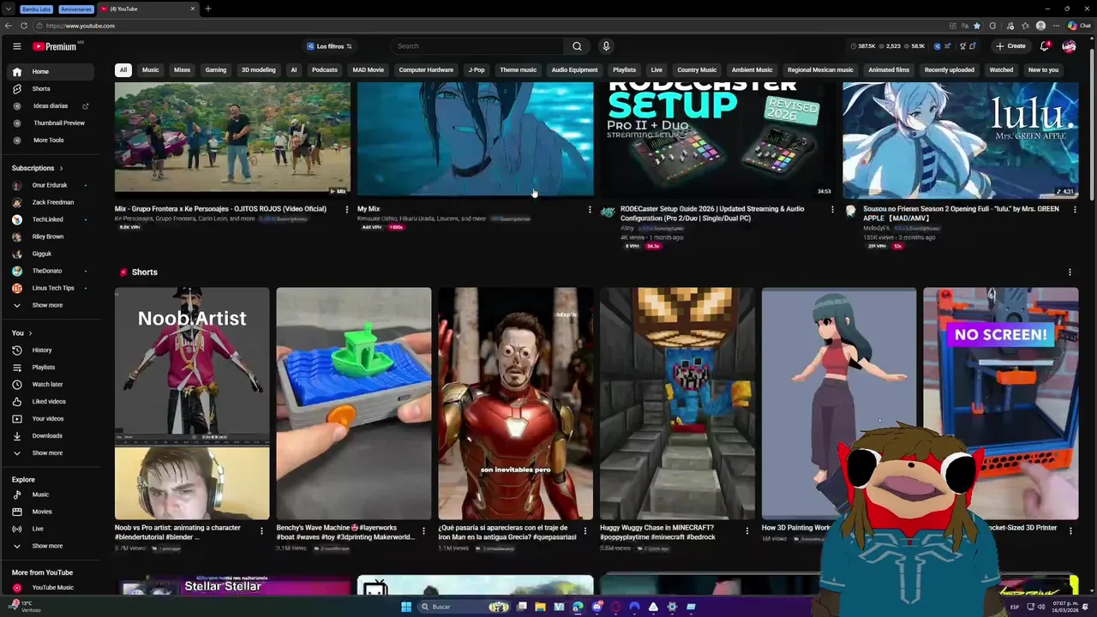Screen dimensions: 1097x617
Task: Open the notifications bell
Action: point(1045,46)
